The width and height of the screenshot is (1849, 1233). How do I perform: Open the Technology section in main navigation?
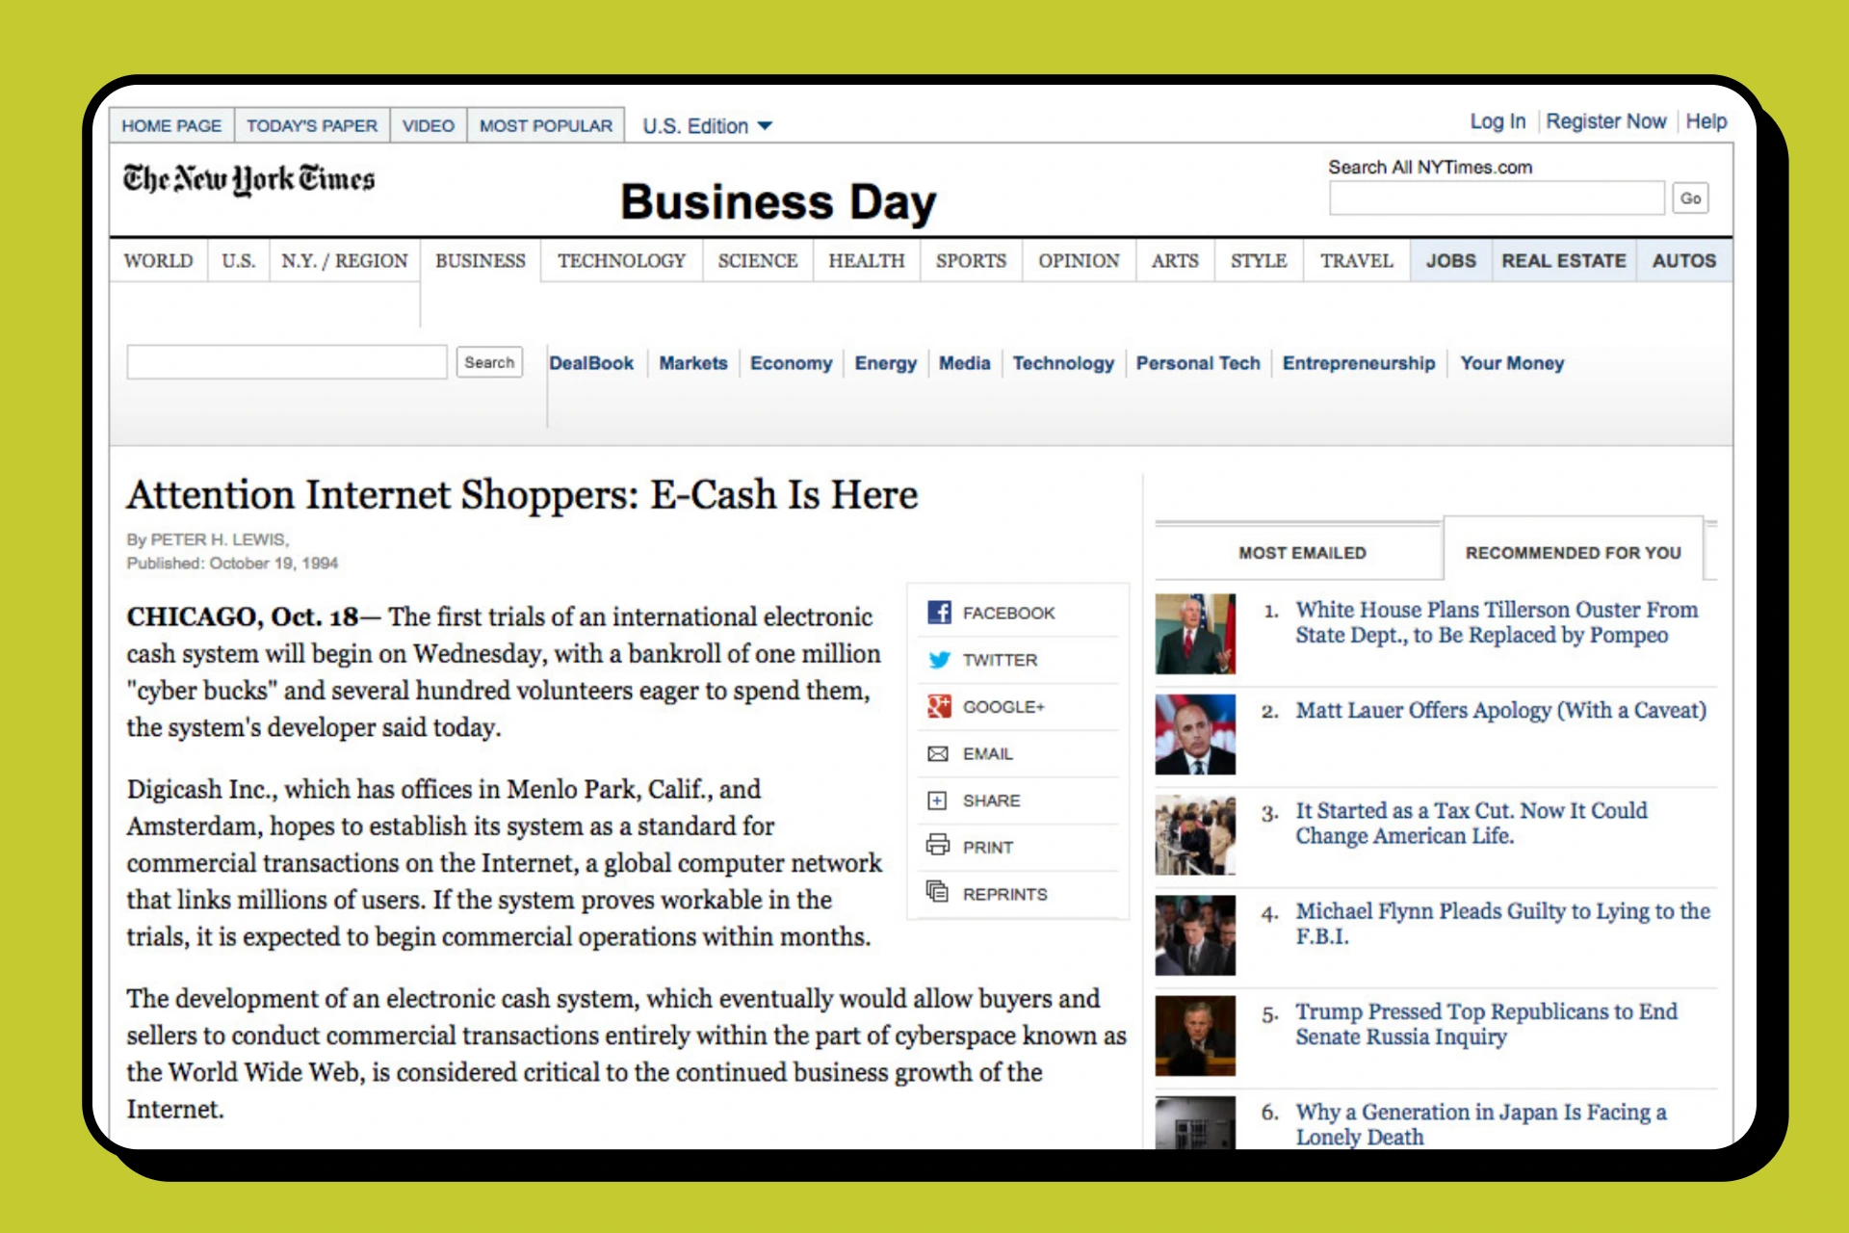(x=621, y=261)
